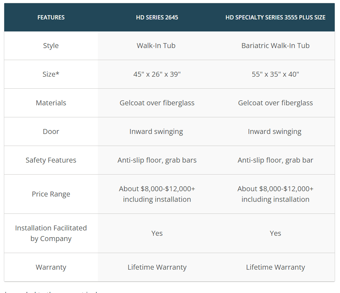340x293 pixels.
Task: Select the Price Range row label
Action: (51, 194)
